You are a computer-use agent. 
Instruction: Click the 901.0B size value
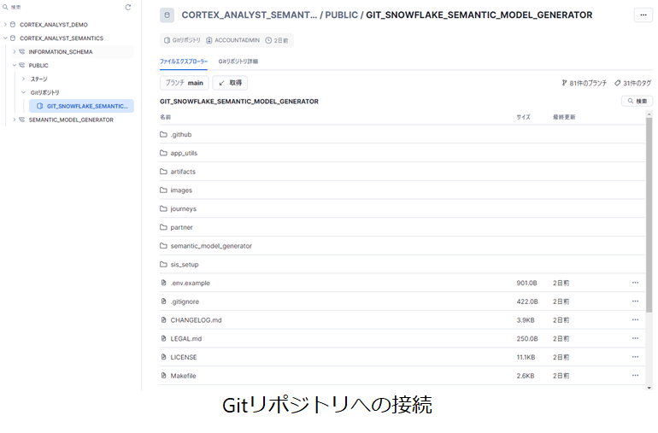pos(526,283)
